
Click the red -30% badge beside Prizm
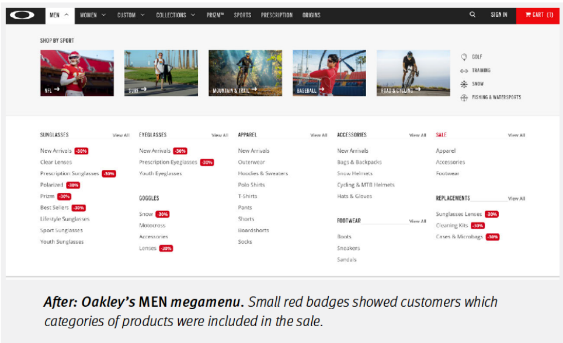(x=64, y=197)
